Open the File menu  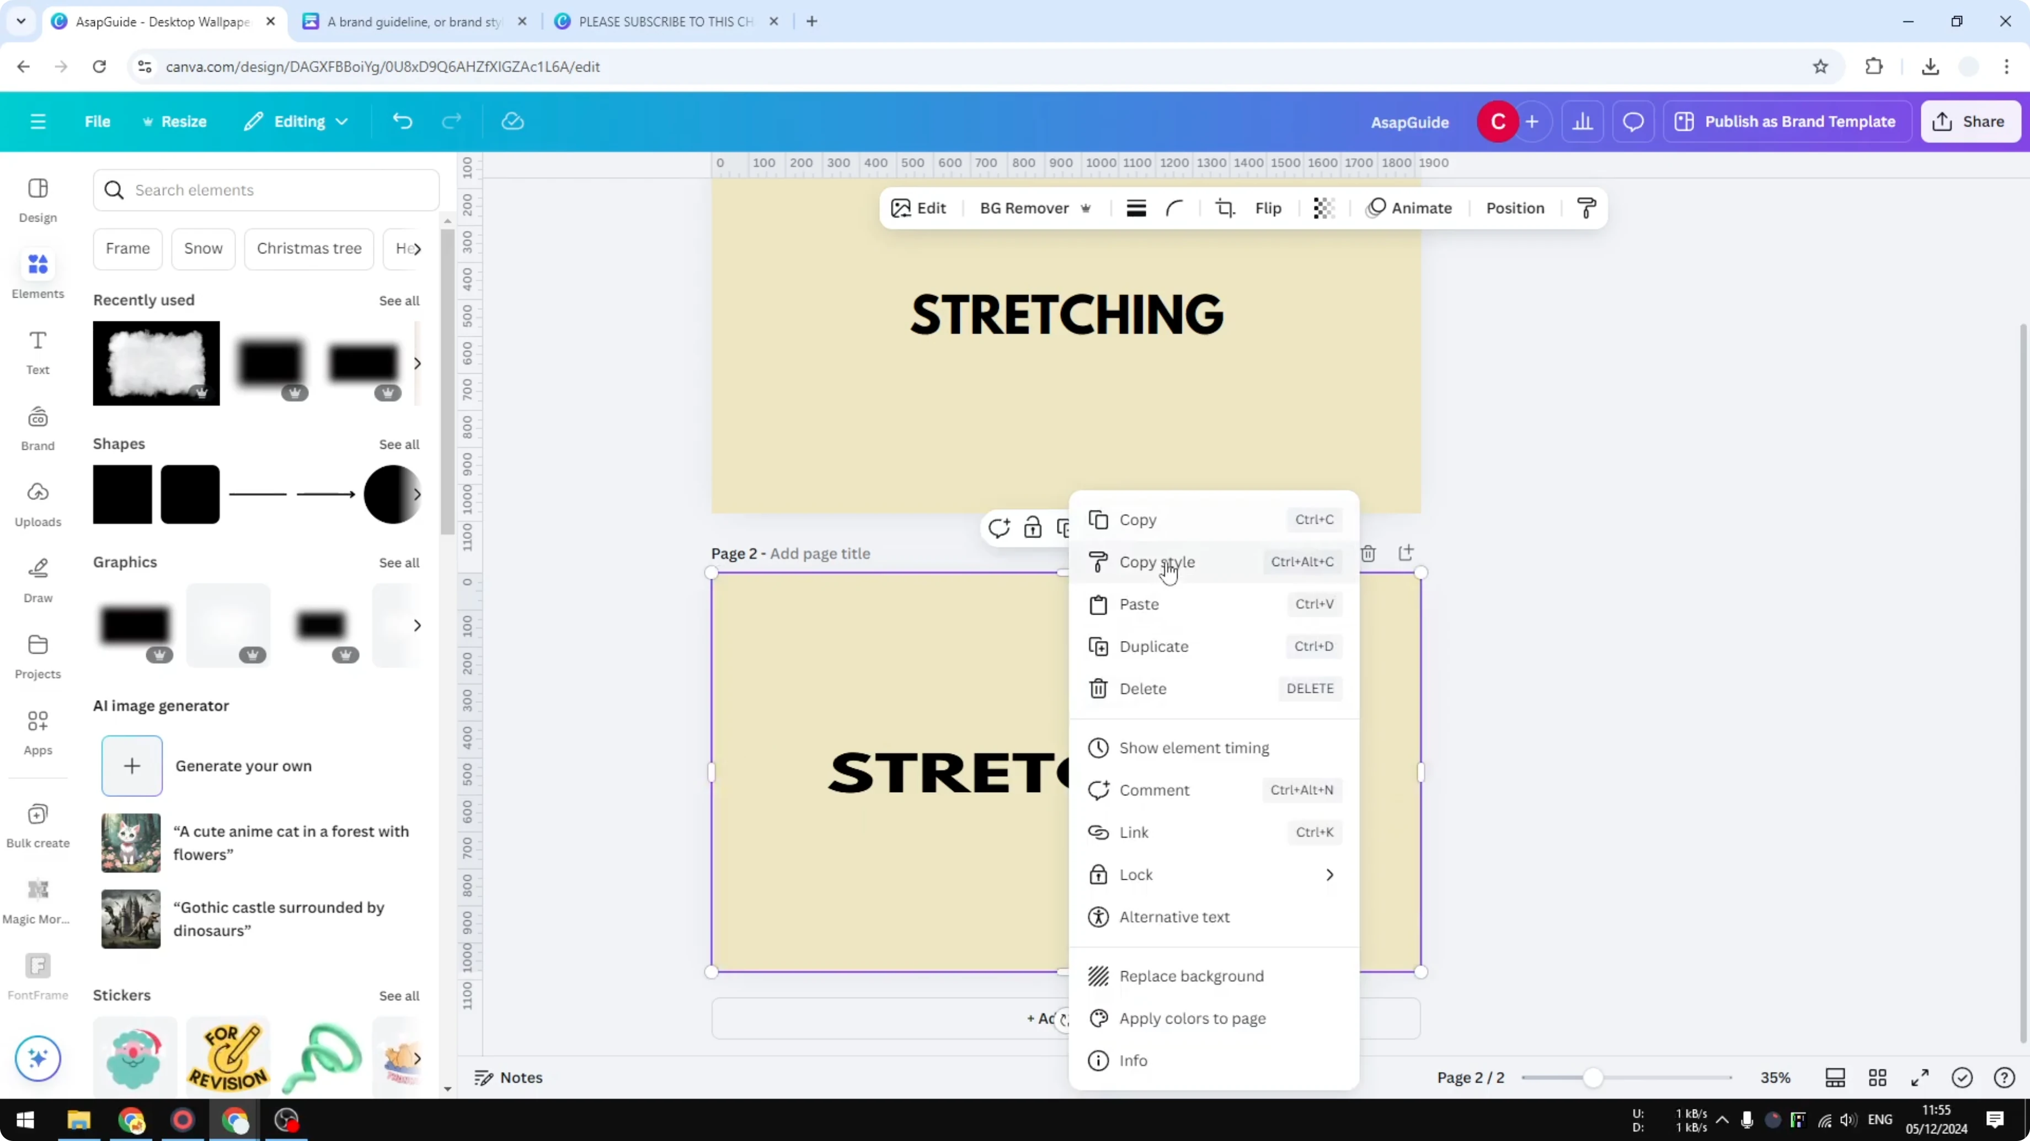[98, 121]
